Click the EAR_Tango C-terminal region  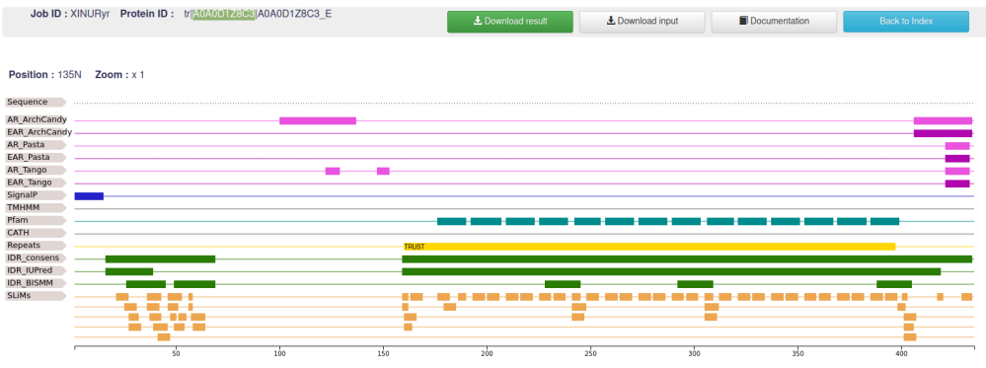coord(957,184)
